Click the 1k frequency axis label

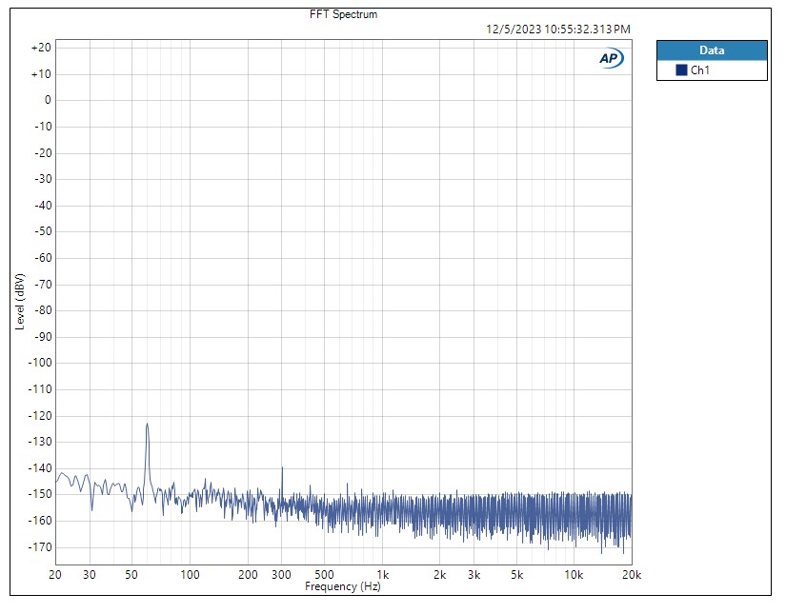click(x=382, y=575)
